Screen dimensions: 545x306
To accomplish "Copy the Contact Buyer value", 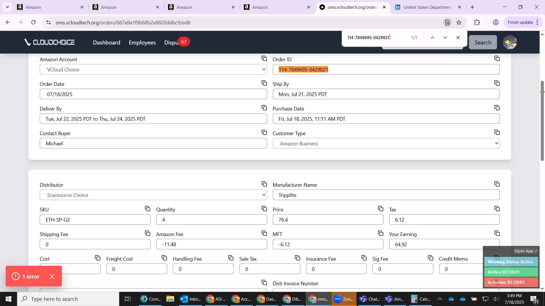I will pos(264,132).
